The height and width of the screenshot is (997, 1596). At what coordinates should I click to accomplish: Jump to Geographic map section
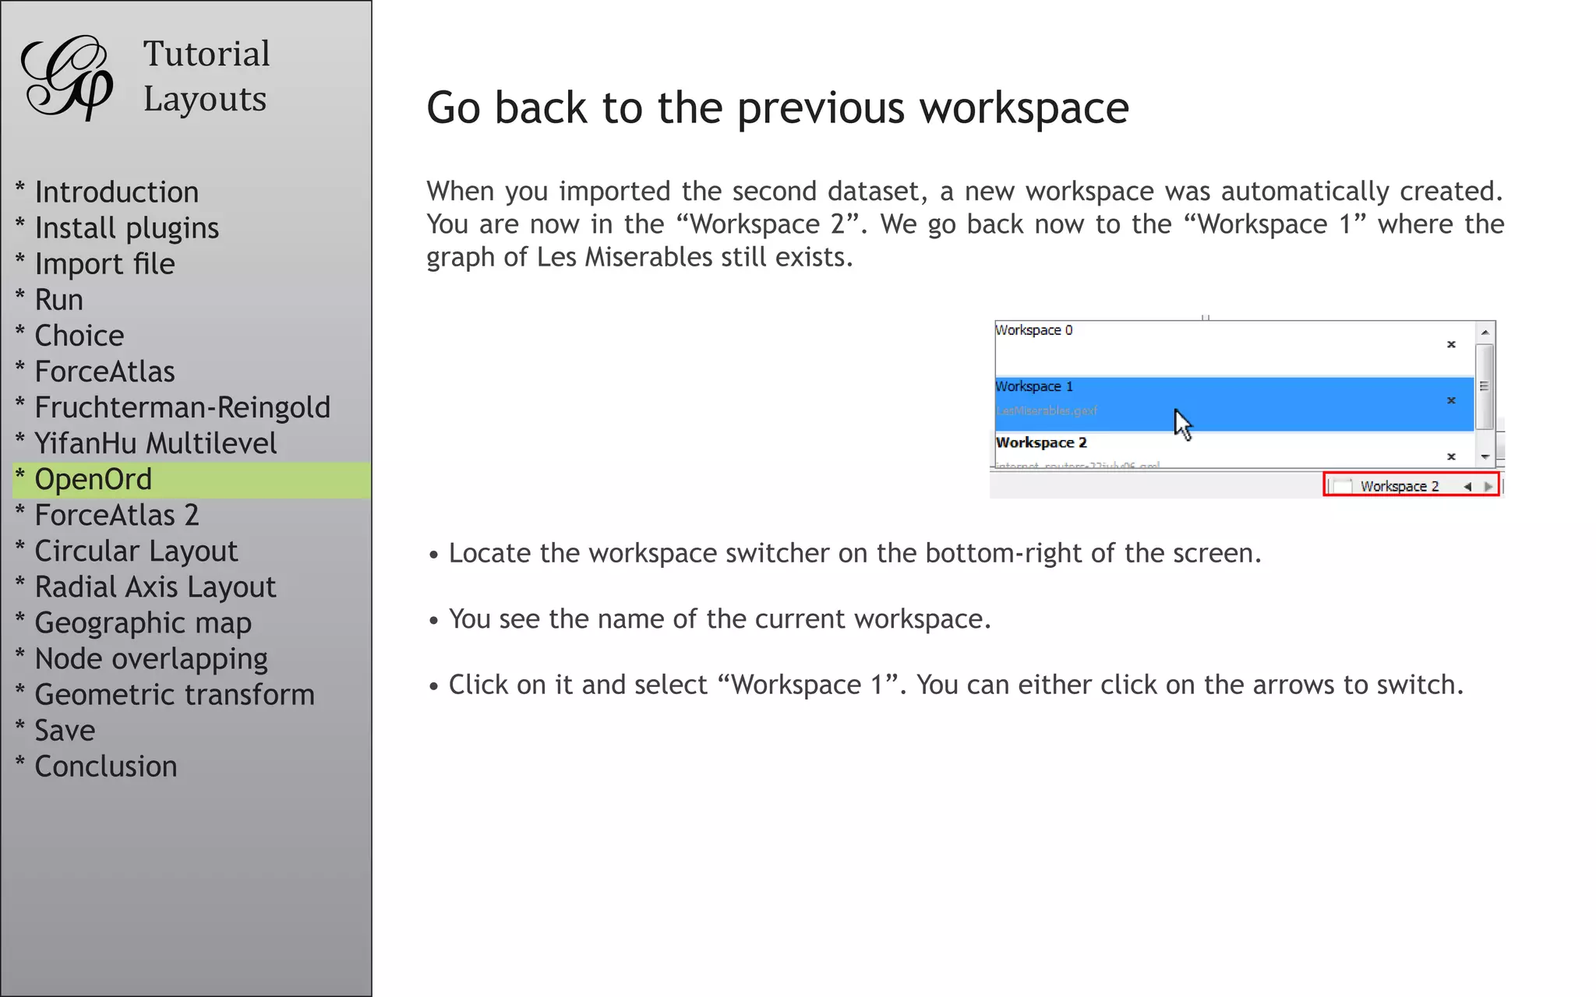[134, 622]
